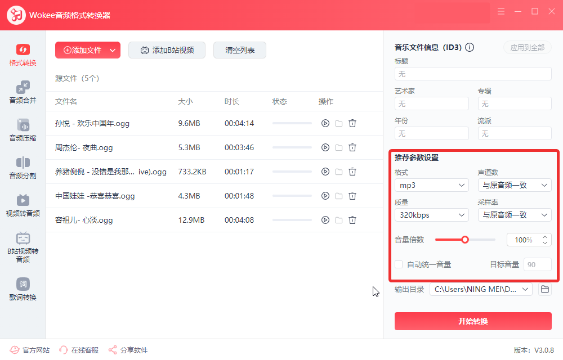The width and height of the screenshot is (563, 360).
Task: Click the 专辑 input field
Action: click(x=515, y=103)
